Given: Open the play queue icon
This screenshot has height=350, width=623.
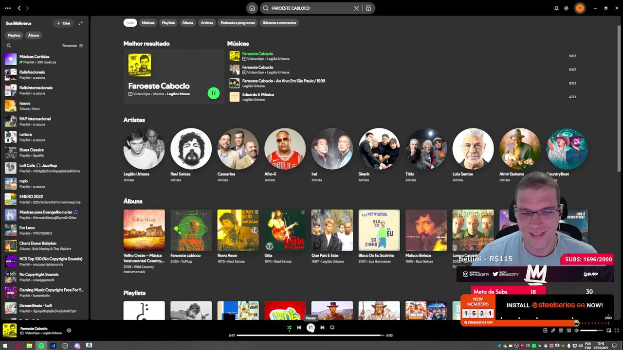Looking at the screenshot, I should point(561,331).
